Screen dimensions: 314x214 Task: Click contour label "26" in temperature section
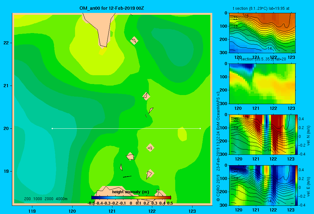pos(246,16)
